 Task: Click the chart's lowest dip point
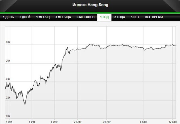25,104
